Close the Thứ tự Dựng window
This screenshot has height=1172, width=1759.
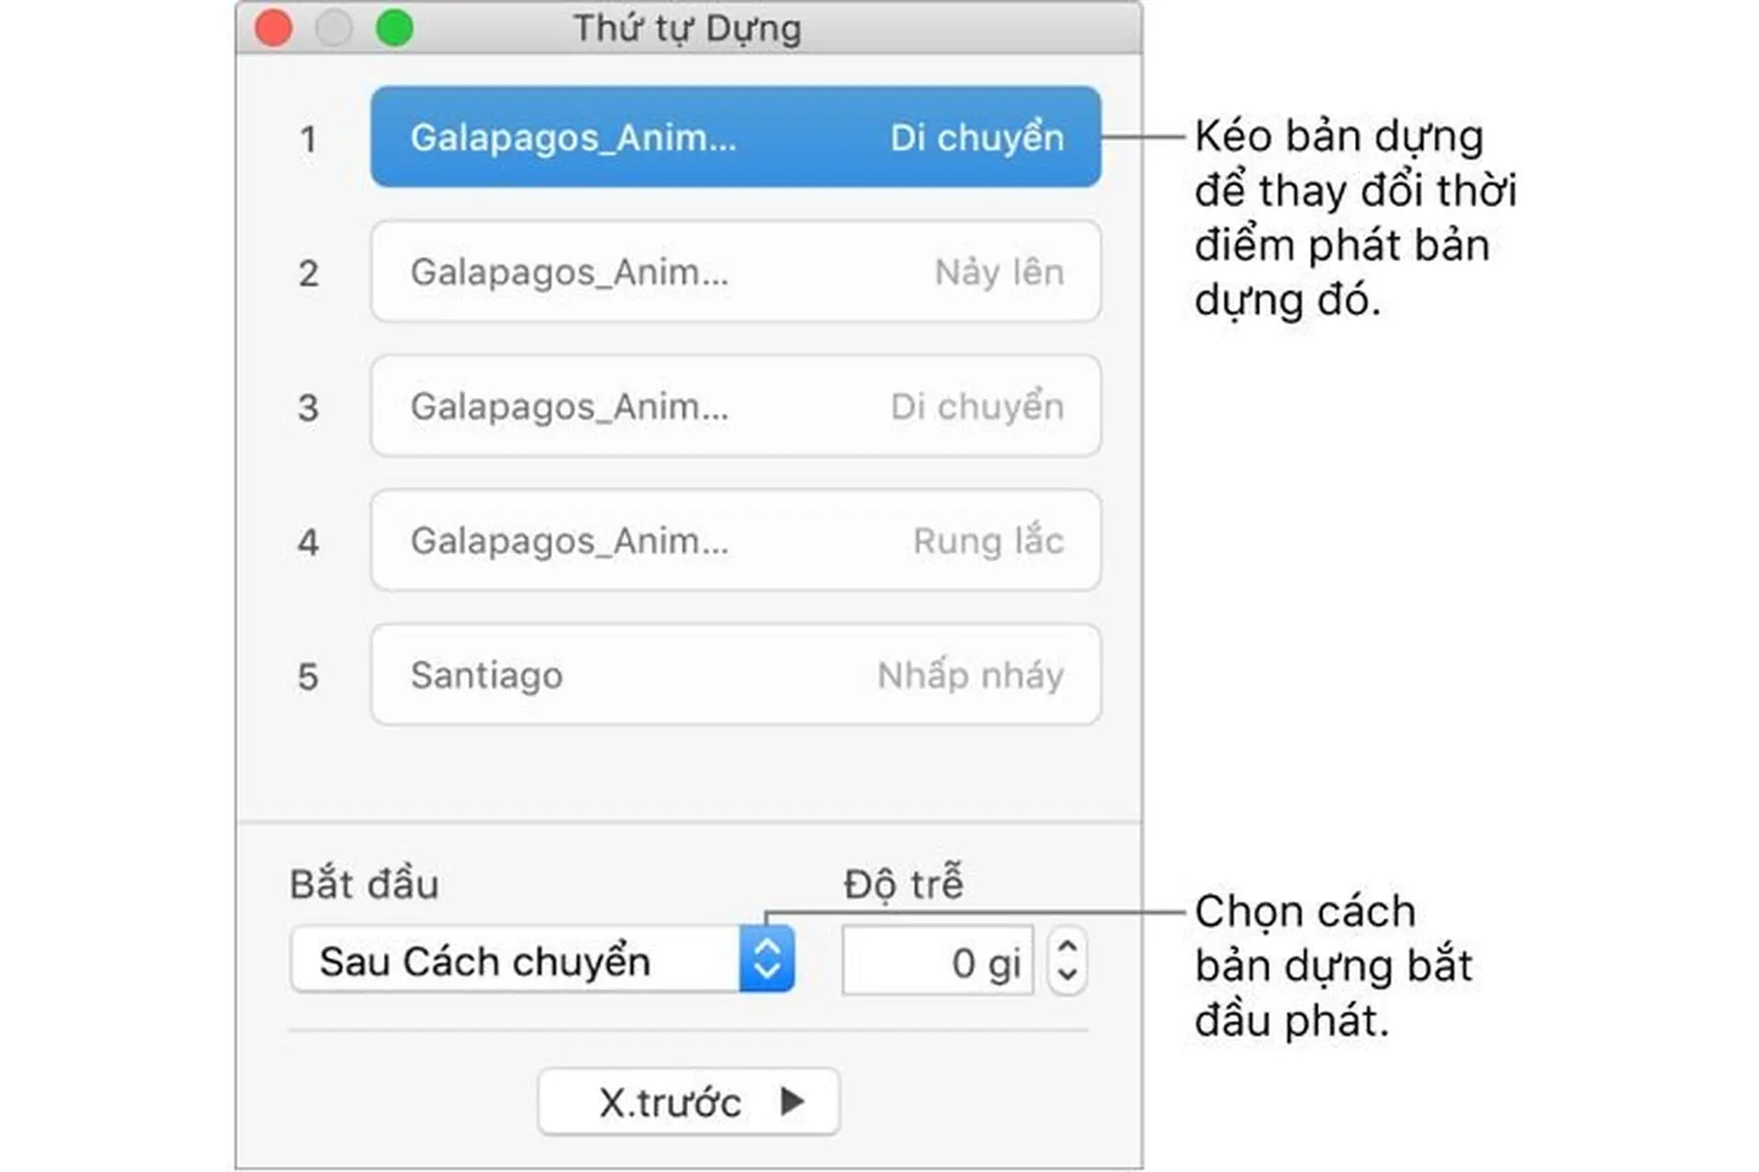pyautogui.click(x=273, y=27)
